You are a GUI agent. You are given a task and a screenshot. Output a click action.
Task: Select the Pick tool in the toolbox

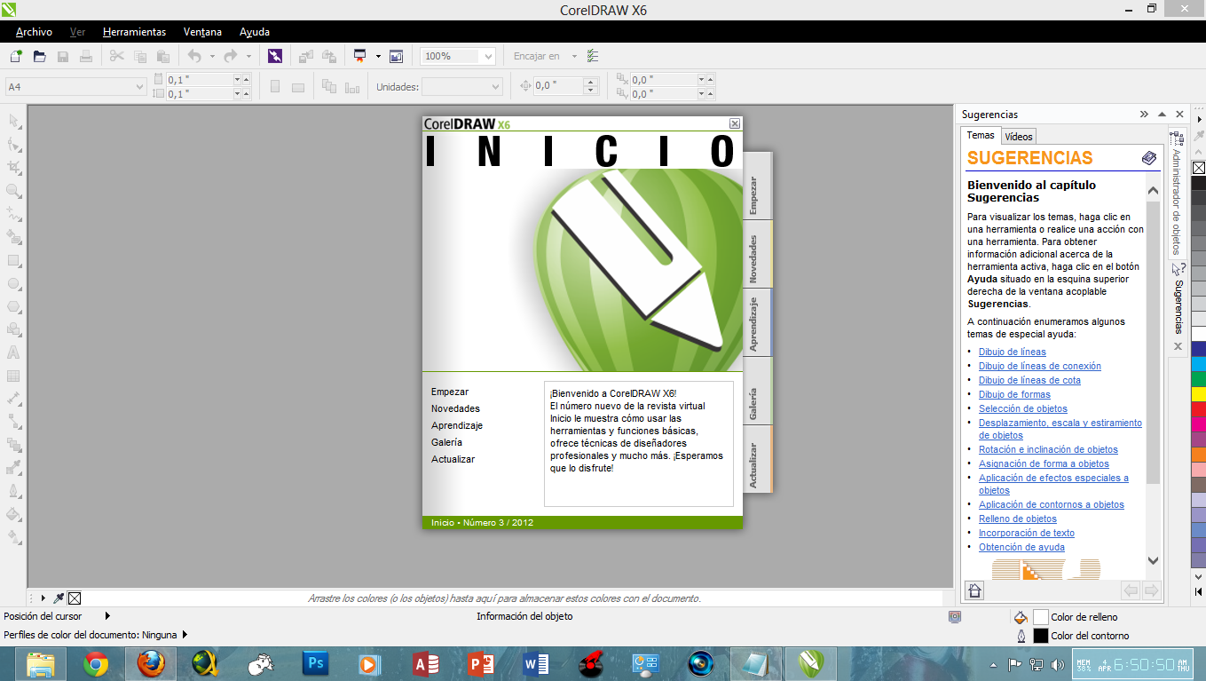14,121
